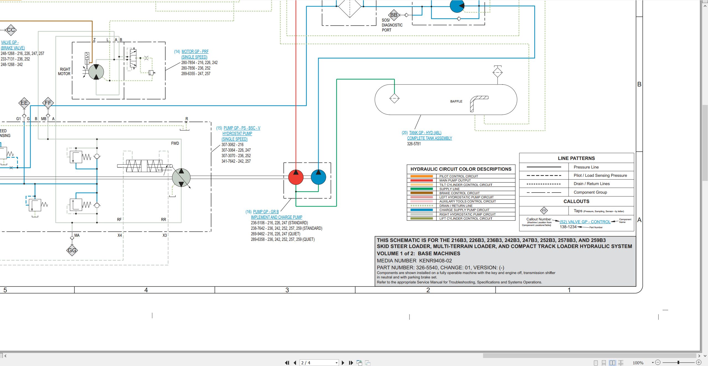This screenshot has height=366, width=708.
Task: Click 307-3062 - 216 part number
Action: (232, 145)
